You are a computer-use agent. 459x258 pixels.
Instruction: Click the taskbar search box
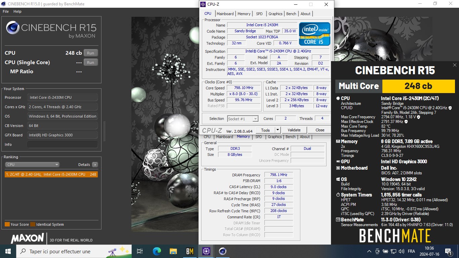(73, 251)
